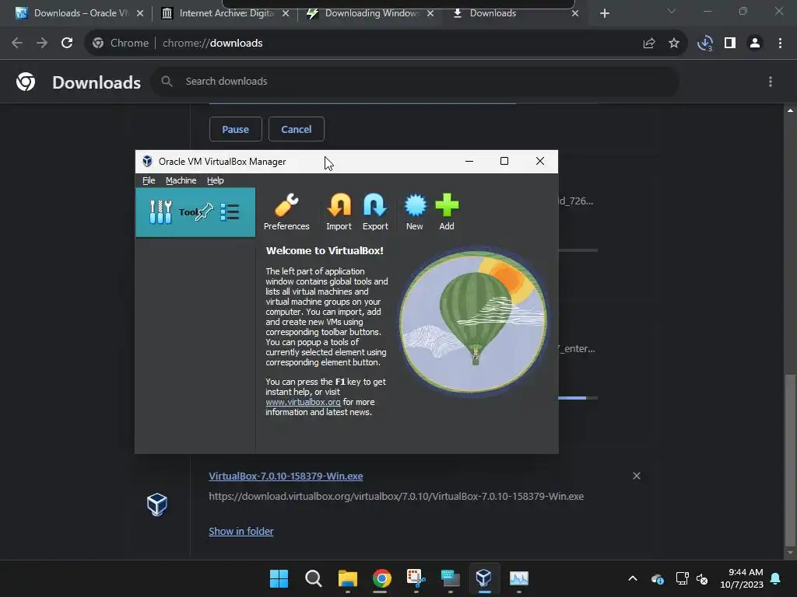Open Chrome downloads toolbar indicator
797x597 pixels.
point(705,44)
